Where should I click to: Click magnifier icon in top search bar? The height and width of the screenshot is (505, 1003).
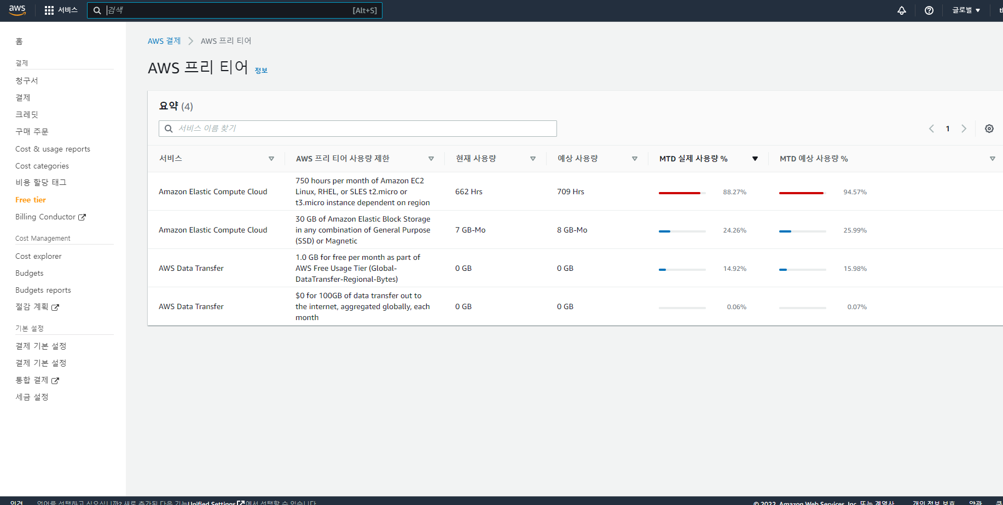(x=97, y=10)
